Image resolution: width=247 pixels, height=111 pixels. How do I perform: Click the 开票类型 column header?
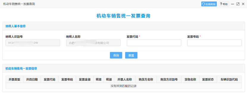tap(15, 79)
